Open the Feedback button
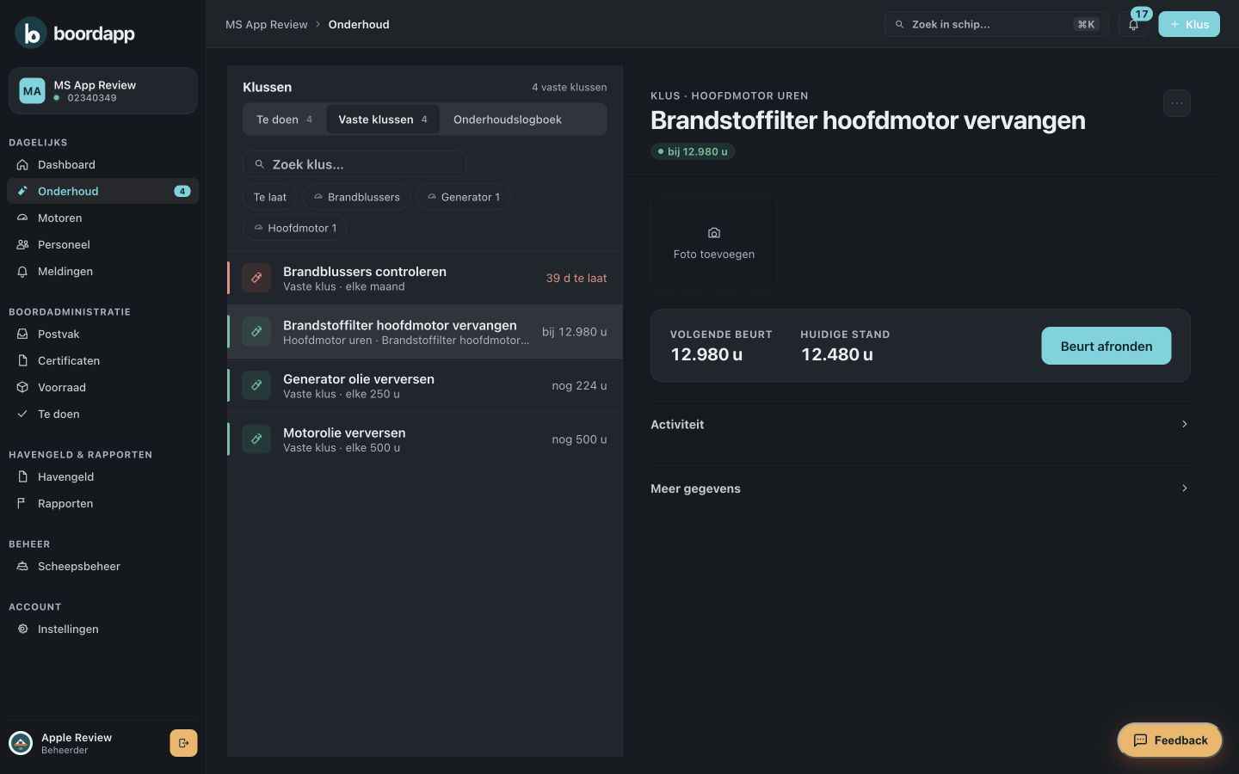Image resolution: width=1239 pixels, height=774 pixels. [x=1169, y=740]
